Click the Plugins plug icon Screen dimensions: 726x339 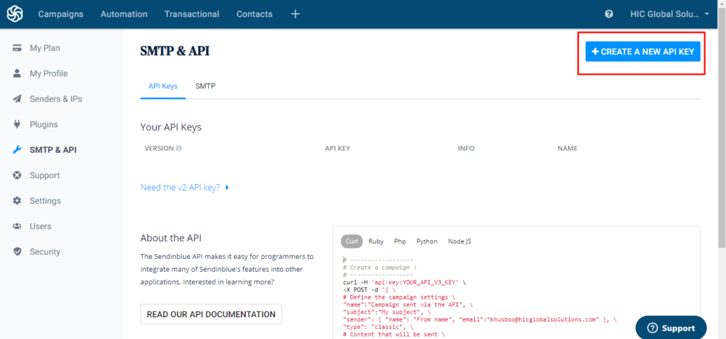17,125
